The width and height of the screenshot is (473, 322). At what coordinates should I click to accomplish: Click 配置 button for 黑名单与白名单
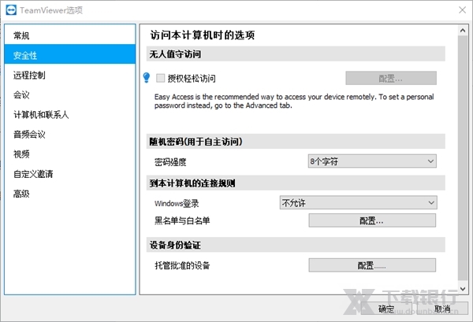372,220
